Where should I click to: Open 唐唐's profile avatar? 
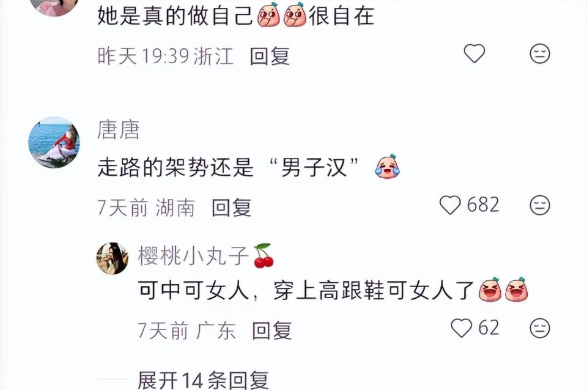tap(54, 143)
